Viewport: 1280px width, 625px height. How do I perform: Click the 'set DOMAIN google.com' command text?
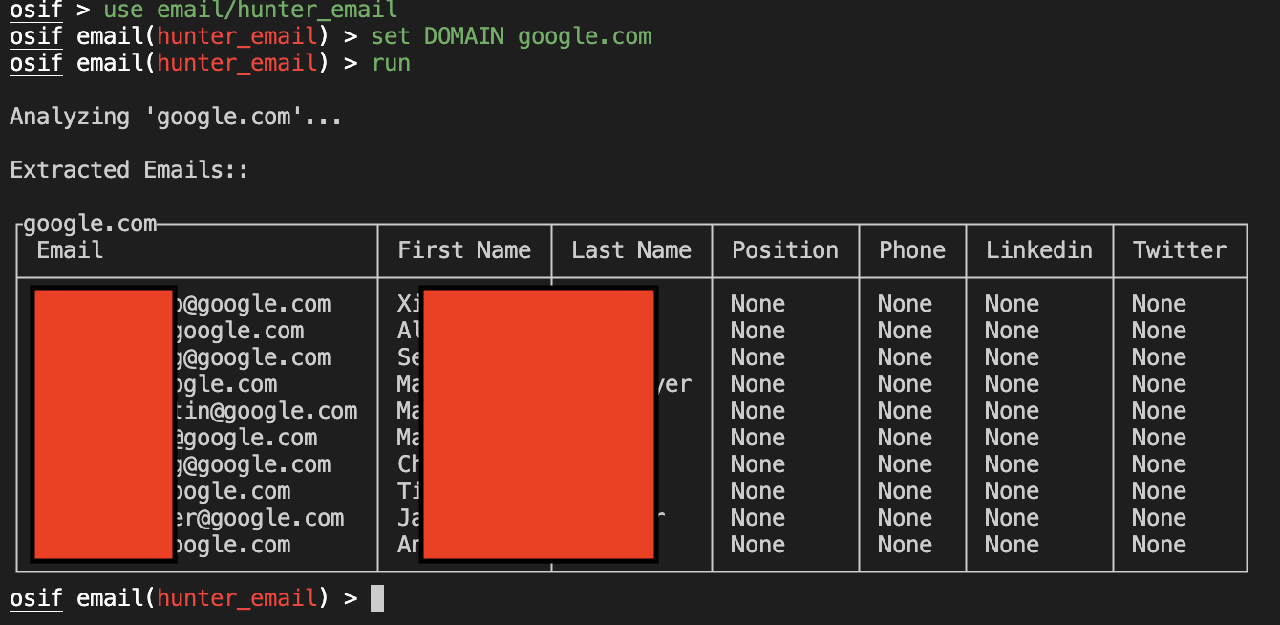(x=511, y=37)
